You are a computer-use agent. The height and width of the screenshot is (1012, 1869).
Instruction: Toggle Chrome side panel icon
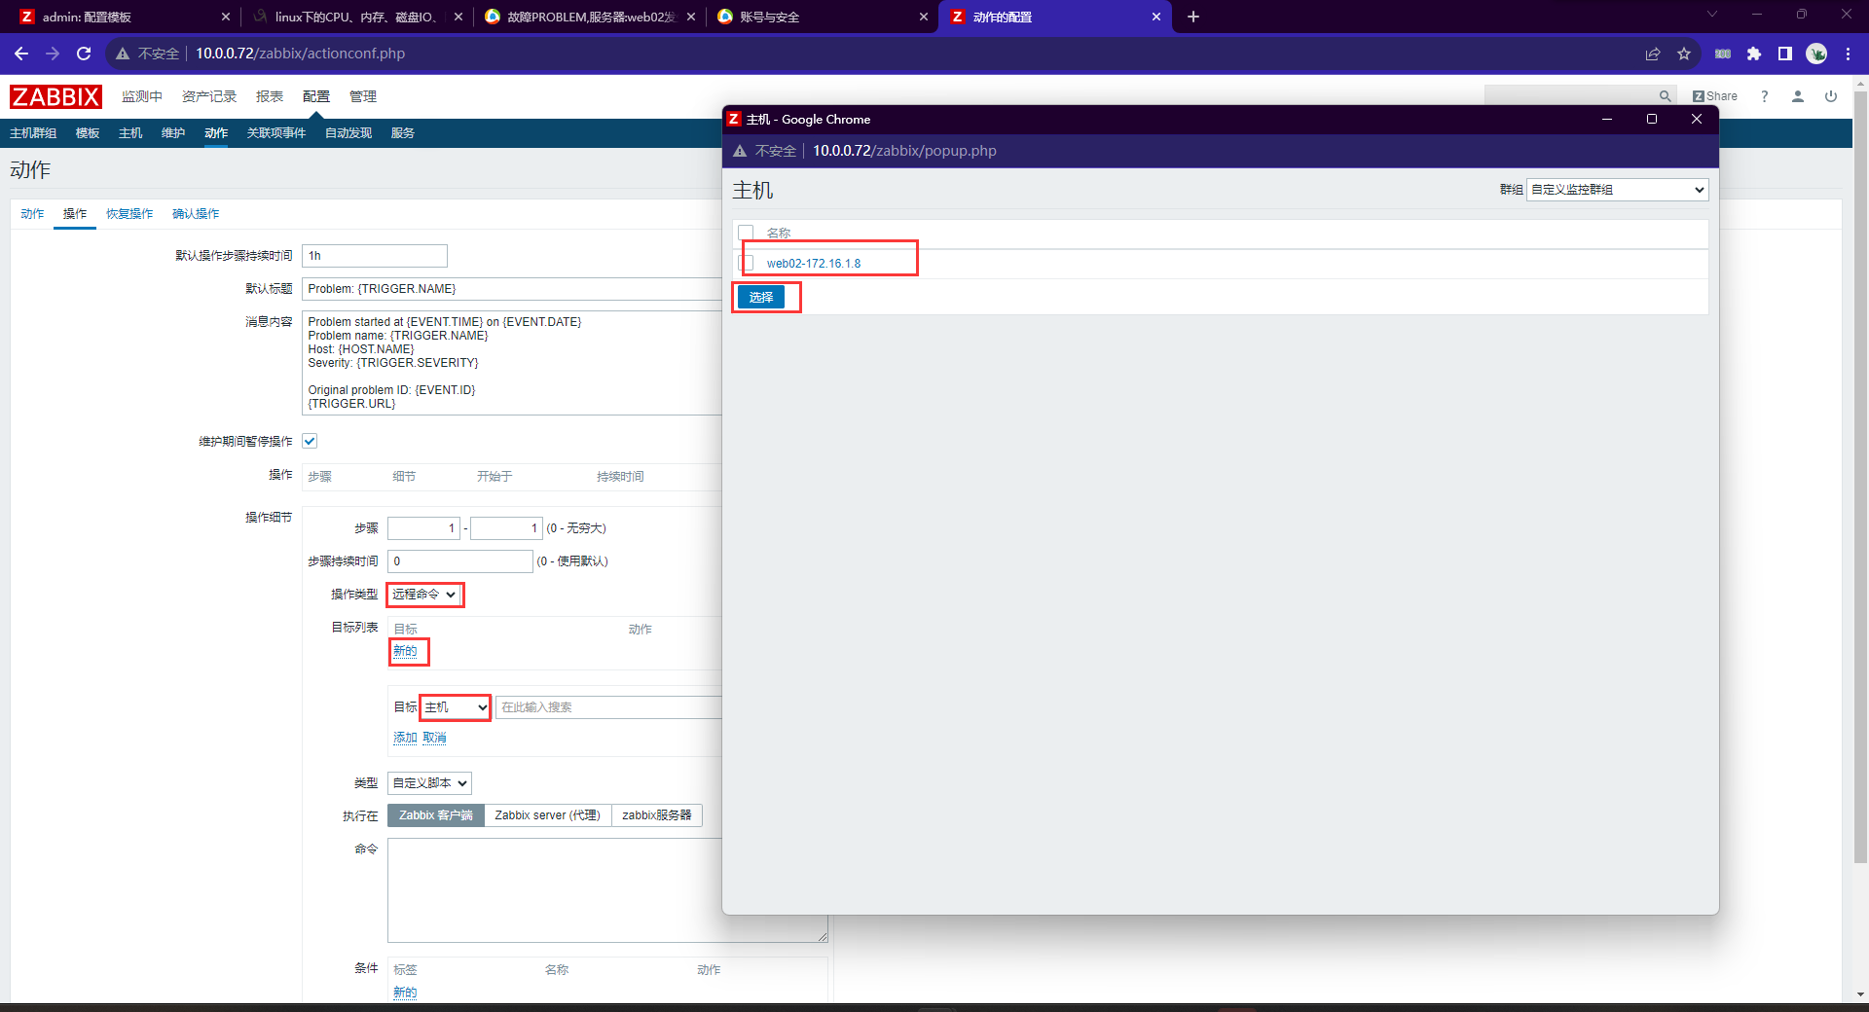(x=1785, y=54)
